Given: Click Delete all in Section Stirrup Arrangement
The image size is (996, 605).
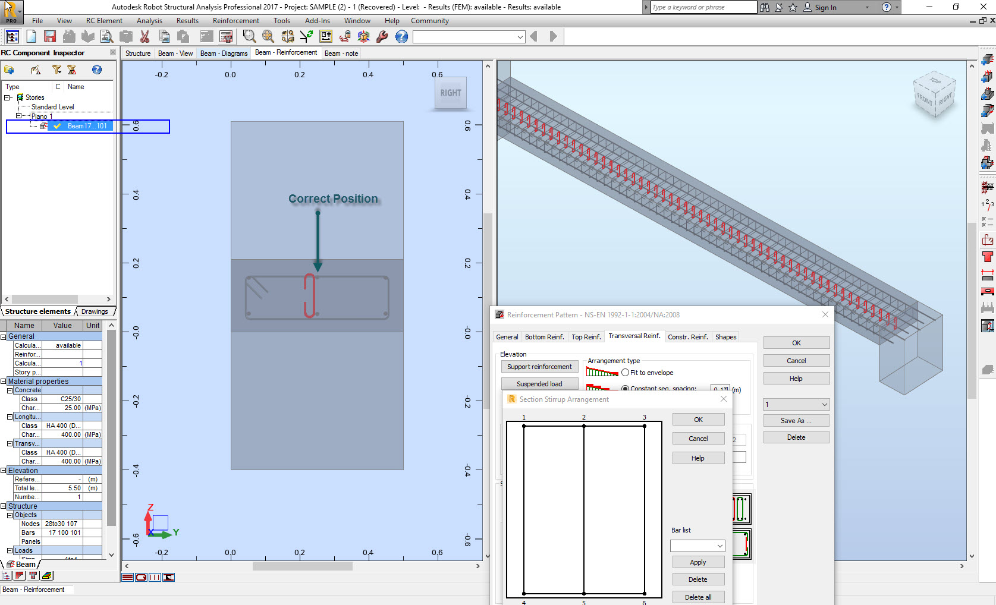Looking at the screenshot, I should click(698, 597).
